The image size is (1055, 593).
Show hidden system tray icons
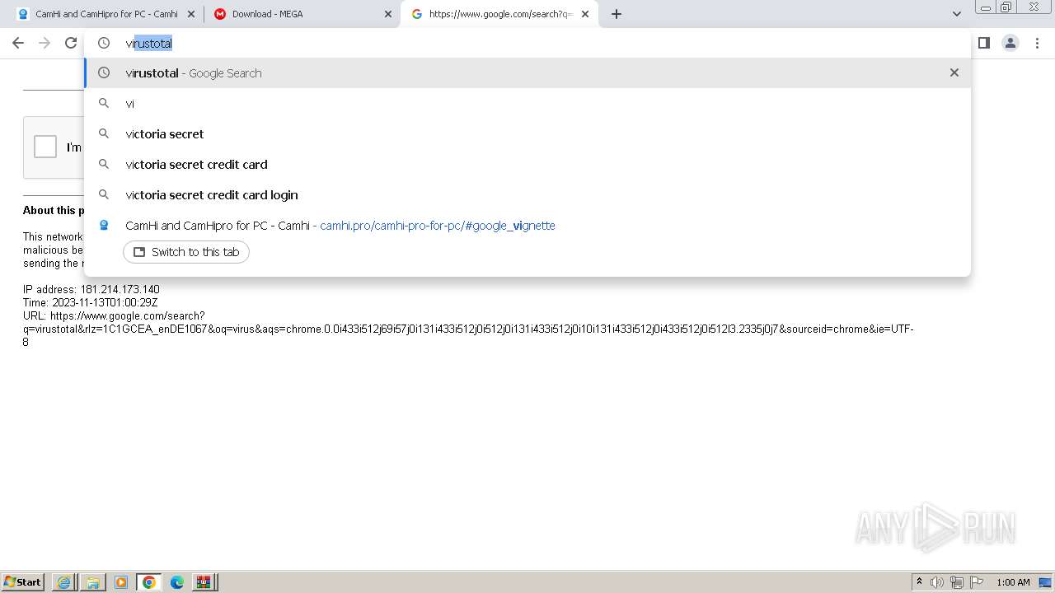(x=919, y=582)
